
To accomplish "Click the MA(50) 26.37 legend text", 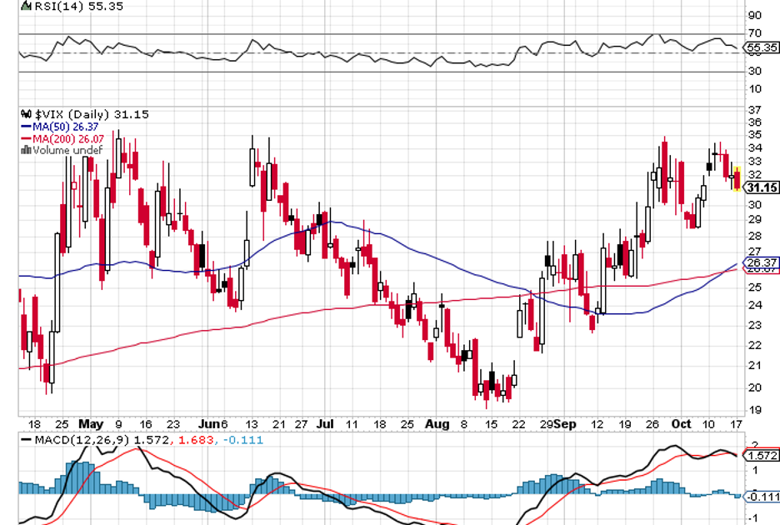I will point(65,127).
